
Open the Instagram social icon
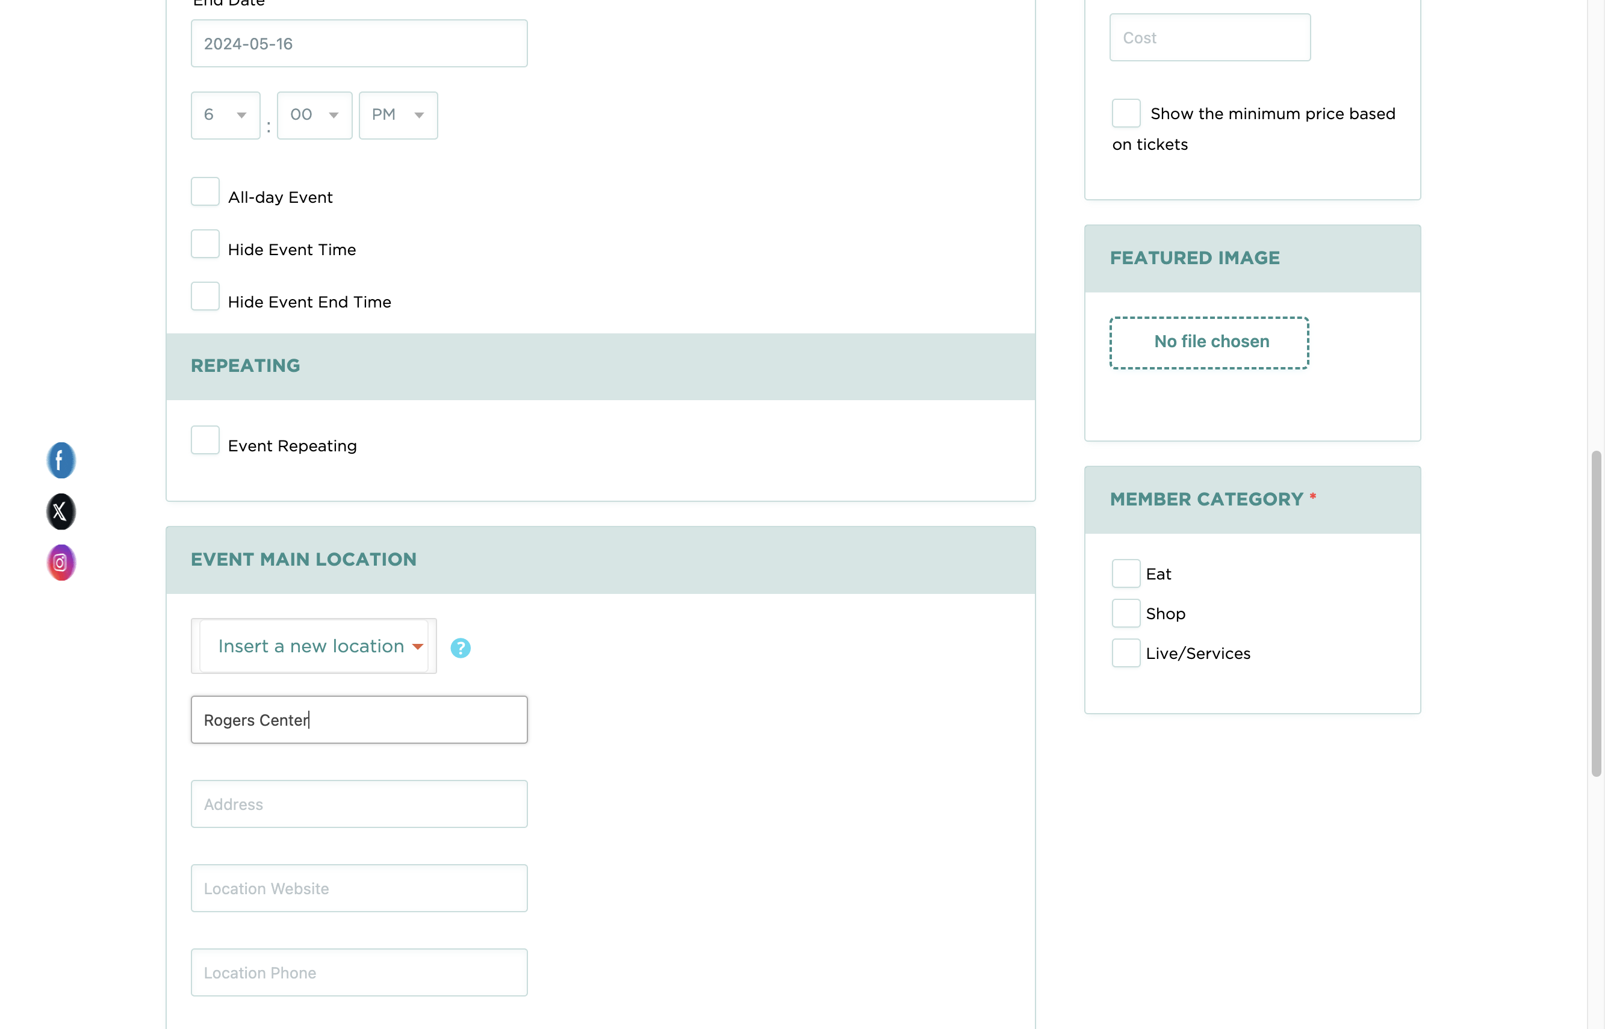(x=61, y=563)
